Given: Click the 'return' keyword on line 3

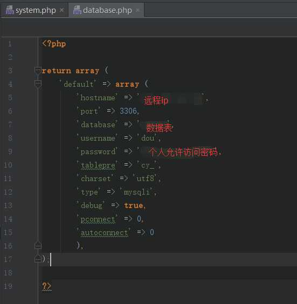Looking at the screenshot, I should [x=57, y=71].
